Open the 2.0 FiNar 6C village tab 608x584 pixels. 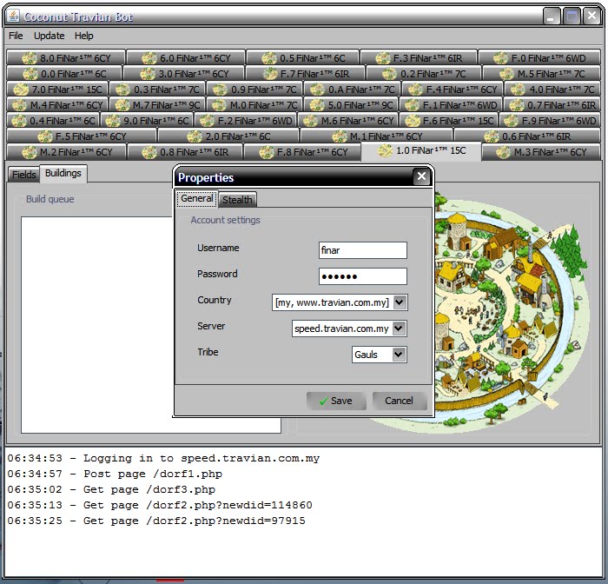pyautogui.click(x=228, y=136)
